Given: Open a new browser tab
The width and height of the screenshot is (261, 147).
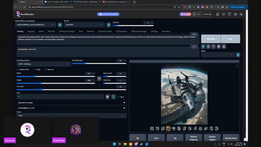Looking at the screenshot, I should (x=134, y=2).
